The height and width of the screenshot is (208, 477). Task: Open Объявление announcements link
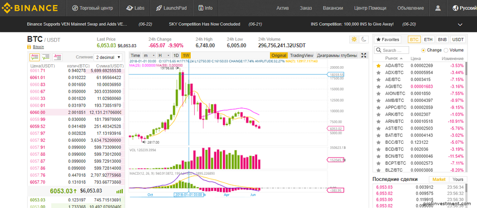click(410, 8)
